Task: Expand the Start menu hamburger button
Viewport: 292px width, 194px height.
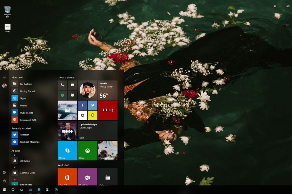Action: tap(4, 77)
